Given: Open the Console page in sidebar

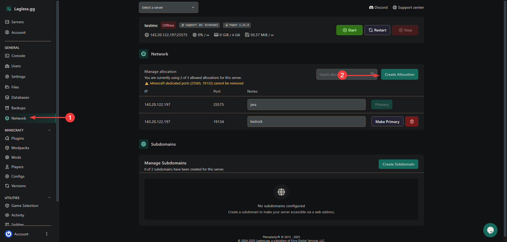Looking at the screenshot, I should (x=18, y=56).
